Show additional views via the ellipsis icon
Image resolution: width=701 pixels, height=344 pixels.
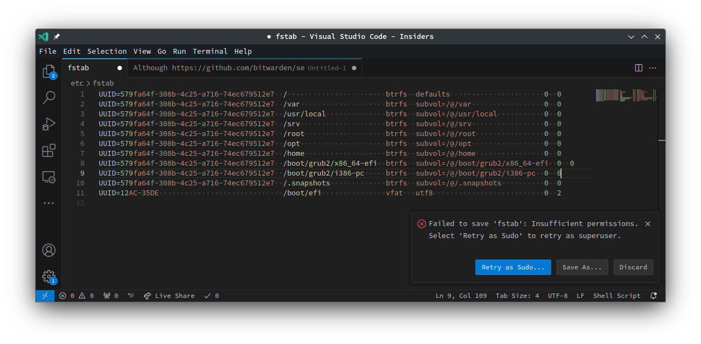(x=49, y=203)
